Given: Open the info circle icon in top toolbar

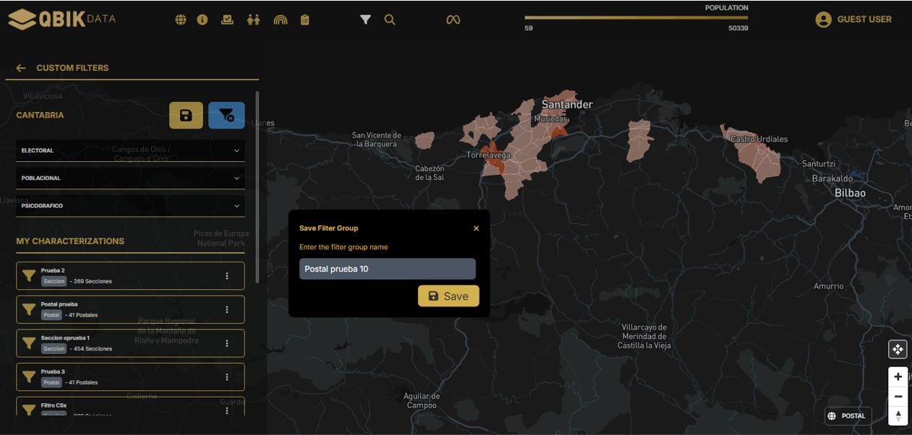Looking at the screenshot, I should (203, 20).
